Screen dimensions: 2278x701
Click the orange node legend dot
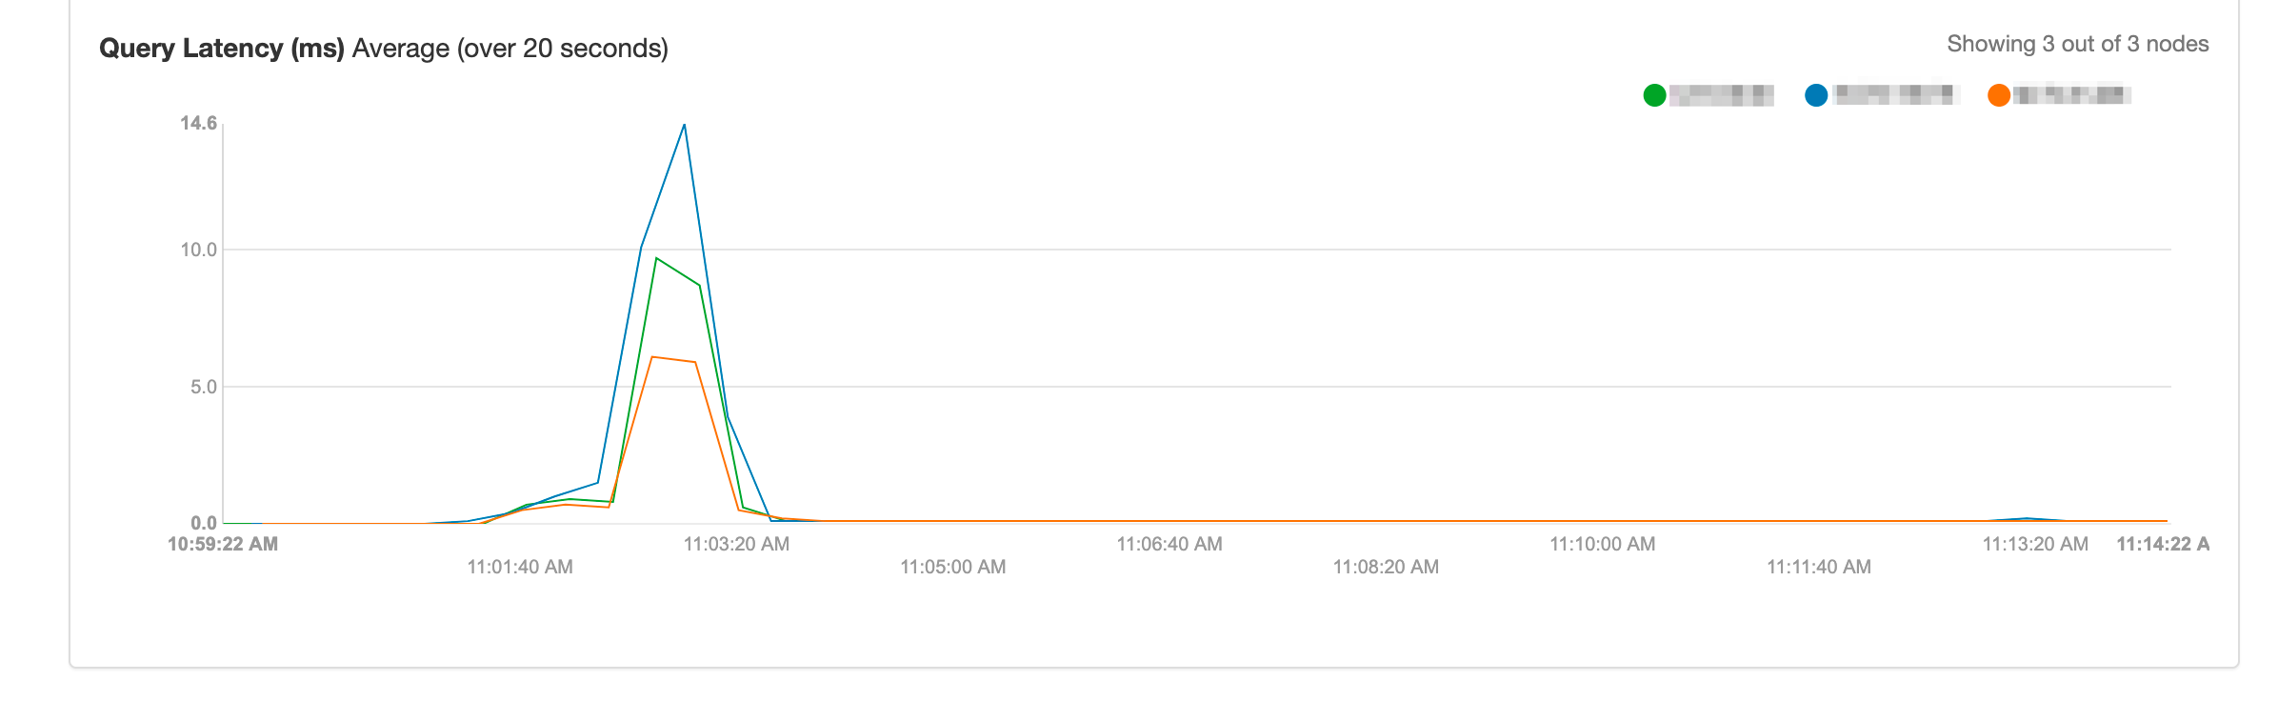pyautogui.click(x=1999, y=95)
